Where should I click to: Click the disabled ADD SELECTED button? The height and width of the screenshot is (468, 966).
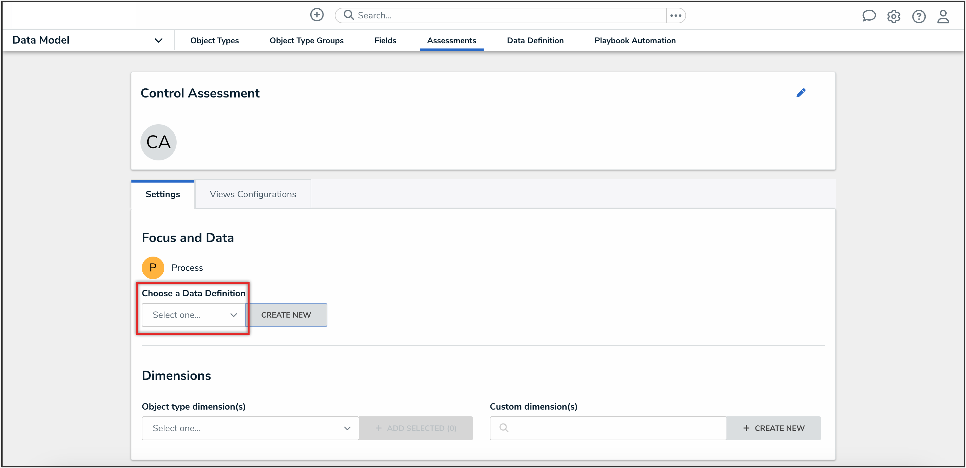pos(416,428)
